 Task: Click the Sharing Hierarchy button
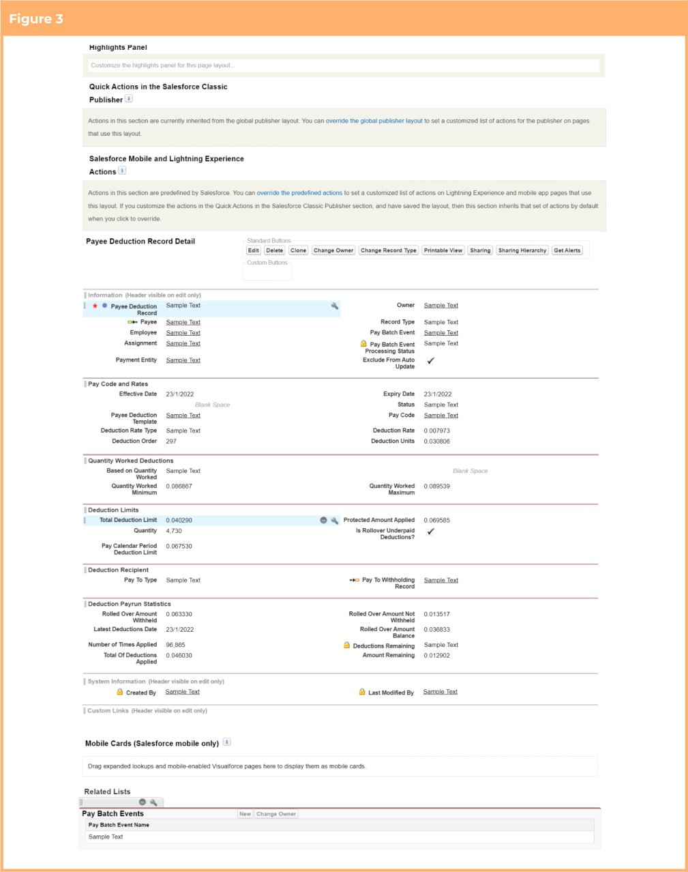pos(522,250)
